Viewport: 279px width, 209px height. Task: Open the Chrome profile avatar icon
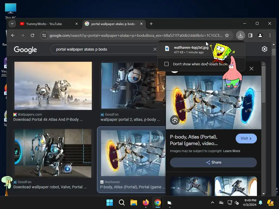(260, 35)
